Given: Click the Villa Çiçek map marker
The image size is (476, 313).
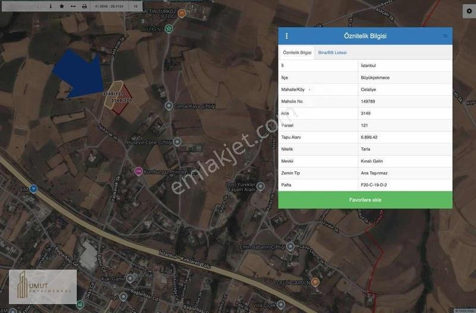Looking at the screenshot, I should (281, 305).
